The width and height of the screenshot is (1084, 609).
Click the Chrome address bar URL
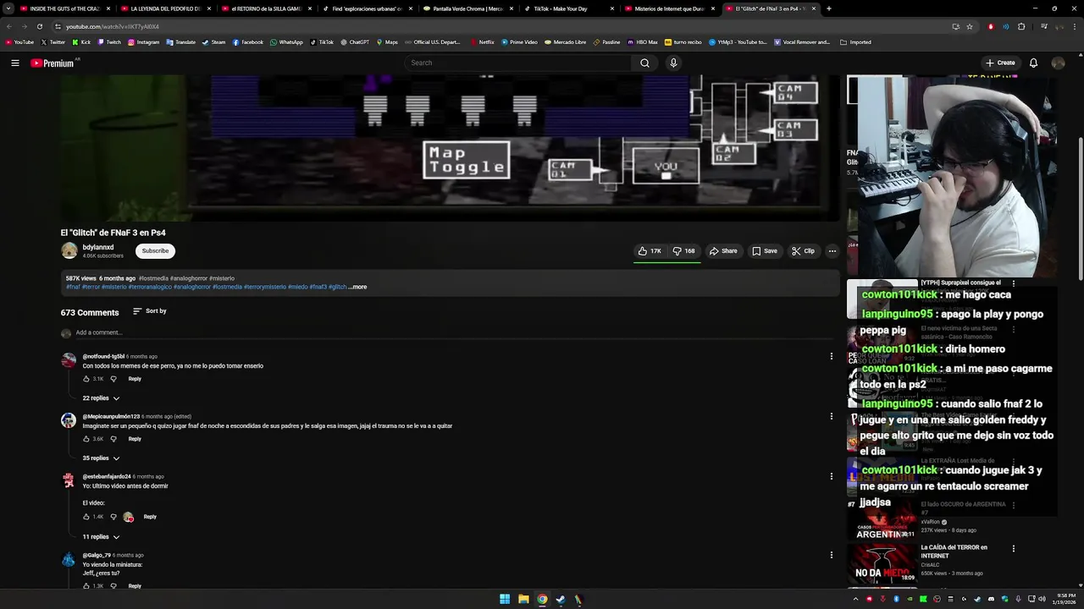113,26
